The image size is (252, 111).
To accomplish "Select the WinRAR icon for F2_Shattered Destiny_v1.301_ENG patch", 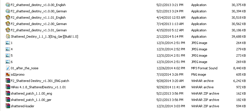I will coord(8,81).
